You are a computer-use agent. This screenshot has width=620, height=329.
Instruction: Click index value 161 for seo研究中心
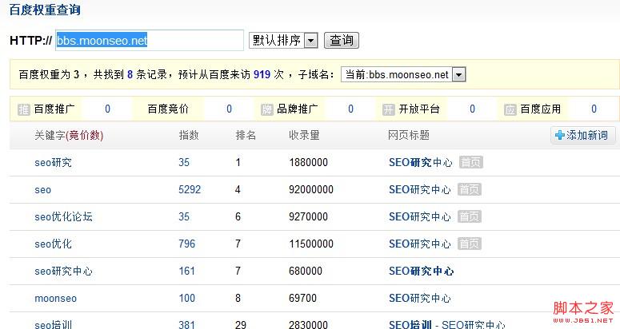tap(186, 271)
